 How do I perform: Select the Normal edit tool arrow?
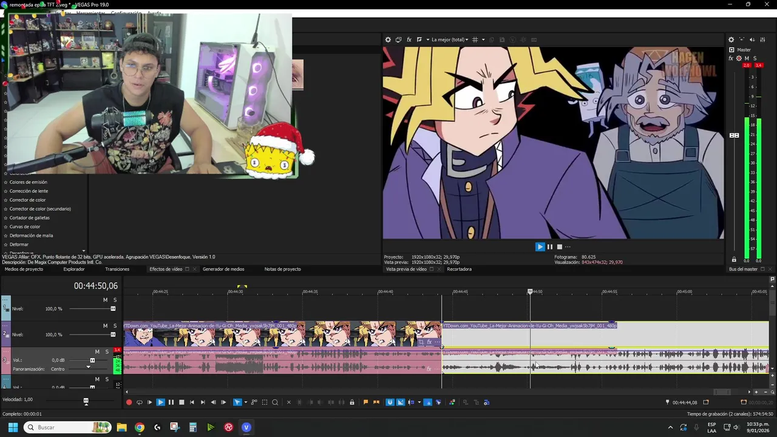click(237, 402)
